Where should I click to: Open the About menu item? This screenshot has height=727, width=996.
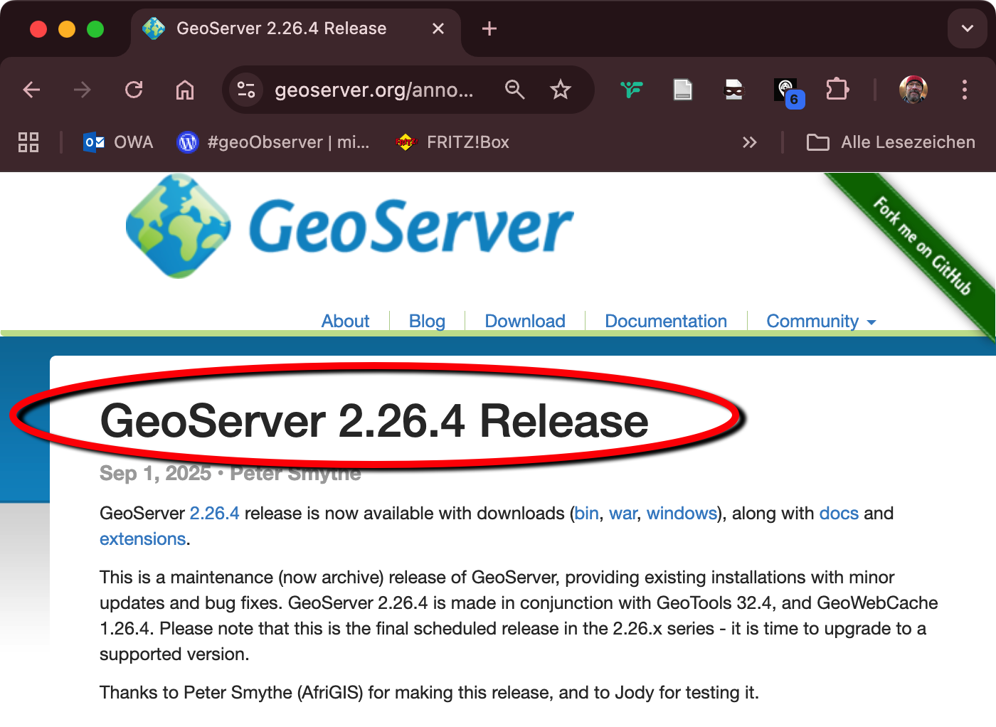click(345, 322)
